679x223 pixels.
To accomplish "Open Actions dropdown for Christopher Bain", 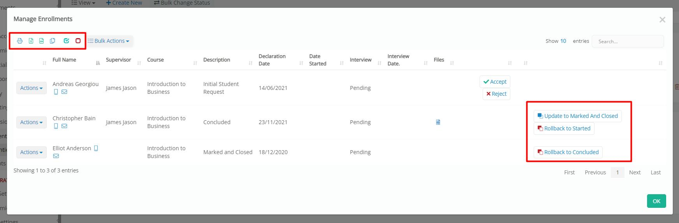I will [32, 122].
